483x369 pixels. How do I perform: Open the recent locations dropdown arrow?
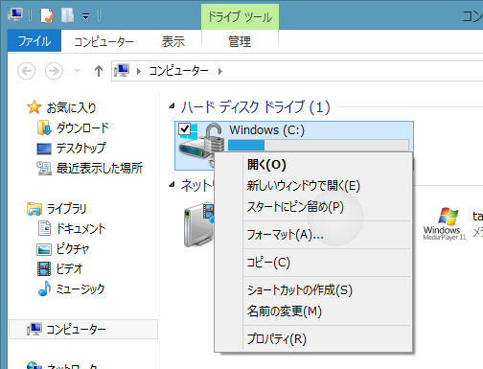pos(77,71)
